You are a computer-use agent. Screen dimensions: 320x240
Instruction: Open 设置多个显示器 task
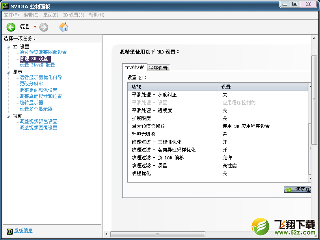tap(36, 109)
